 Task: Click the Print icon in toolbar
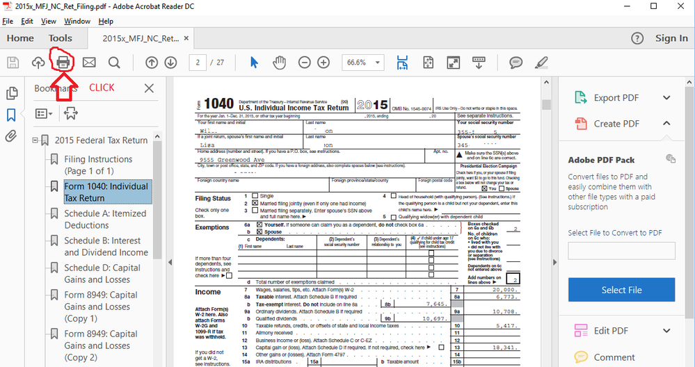pos(63,63)
